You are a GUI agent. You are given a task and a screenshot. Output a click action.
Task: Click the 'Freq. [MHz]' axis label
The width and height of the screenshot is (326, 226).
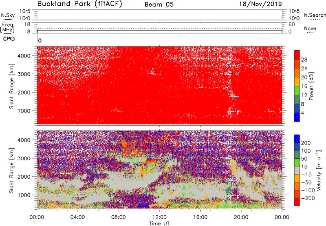coord(7,27)
